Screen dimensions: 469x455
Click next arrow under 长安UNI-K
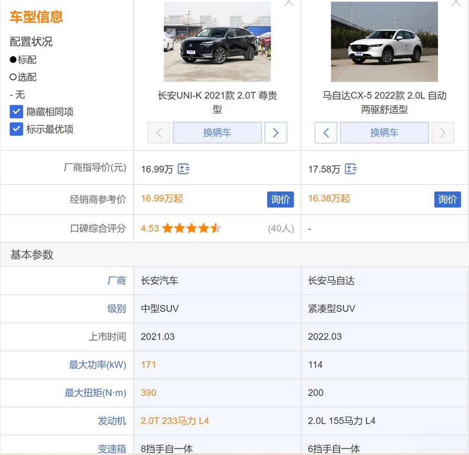click(x=276, y=133)
